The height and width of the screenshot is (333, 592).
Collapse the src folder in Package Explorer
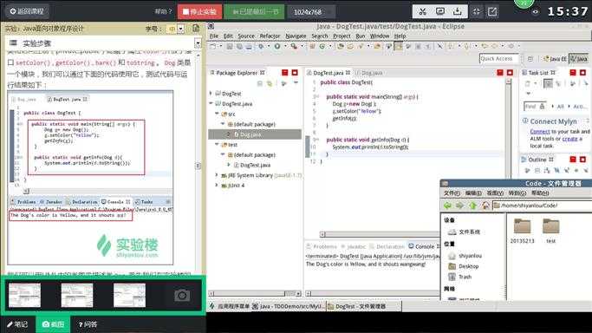217,114
